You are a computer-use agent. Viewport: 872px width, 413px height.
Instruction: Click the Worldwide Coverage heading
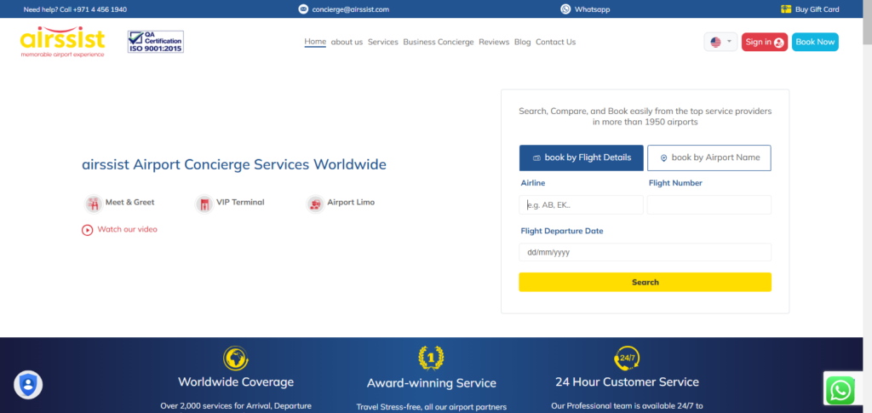236,382
